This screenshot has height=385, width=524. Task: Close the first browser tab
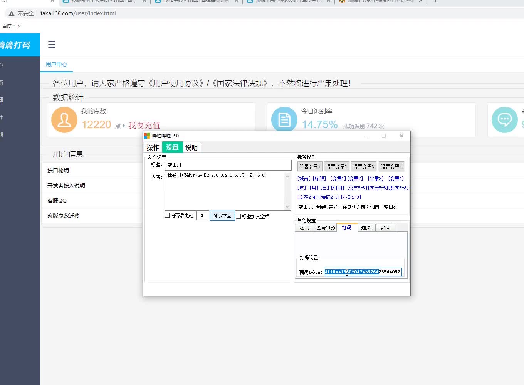(x=52, y=1)
